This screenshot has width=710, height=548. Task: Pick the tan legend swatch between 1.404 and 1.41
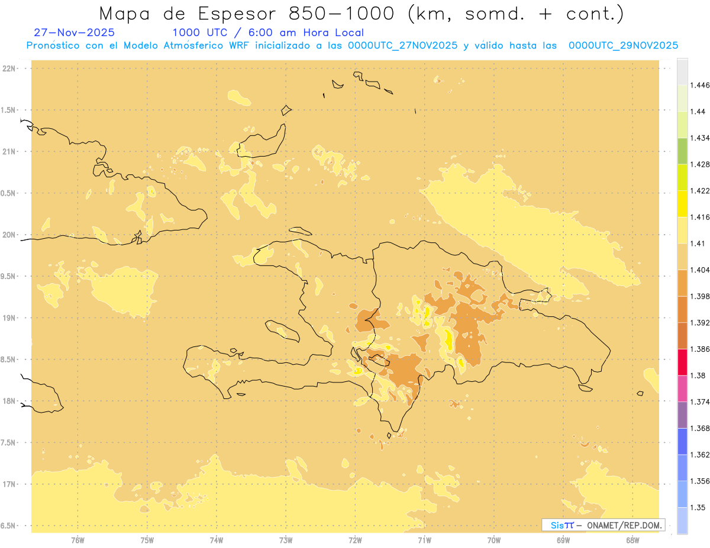pyautogui.click(x=682, y=257)
